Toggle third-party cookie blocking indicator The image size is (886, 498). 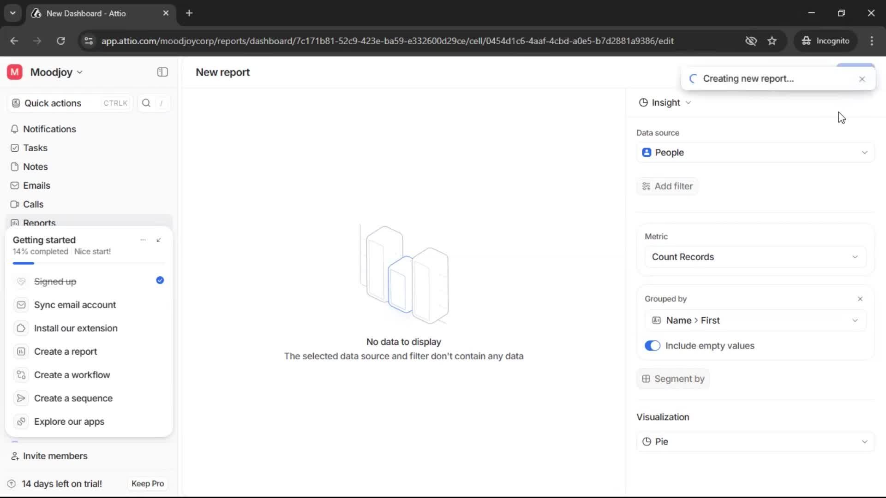coord(751,41)
